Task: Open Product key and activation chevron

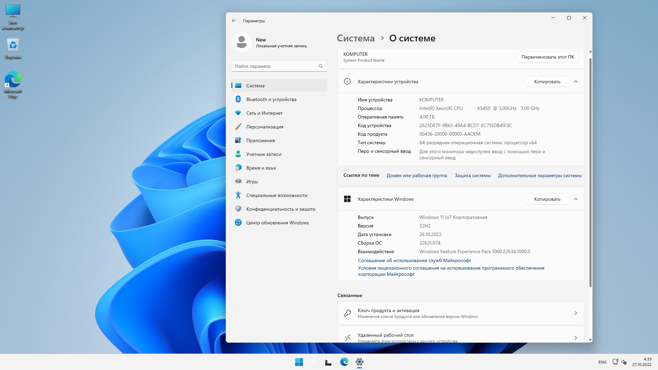Action: [576, 313]
